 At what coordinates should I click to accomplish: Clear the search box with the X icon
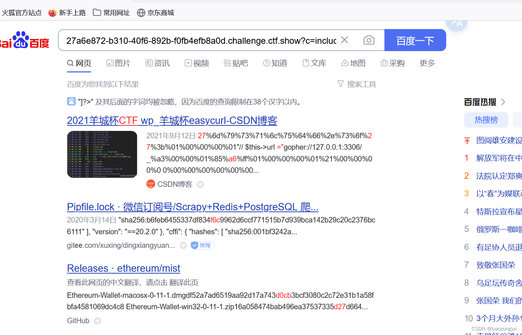(x=344, y=40)
